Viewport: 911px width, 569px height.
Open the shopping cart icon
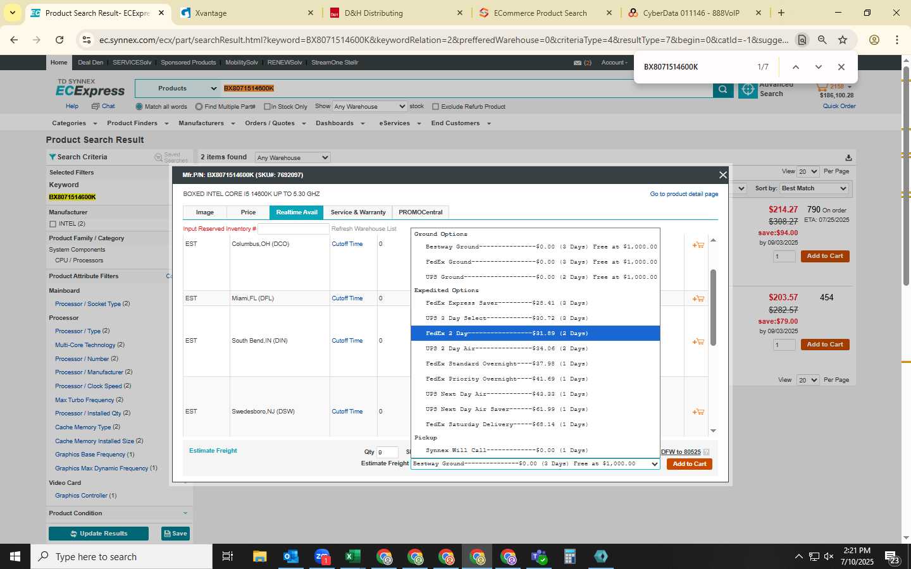822,86
